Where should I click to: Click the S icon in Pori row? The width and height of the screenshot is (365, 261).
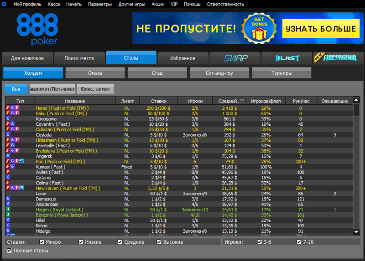point(21,161)
